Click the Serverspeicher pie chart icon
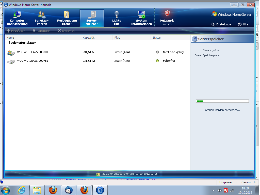Screen dimensions: 260x195 pyautogui.click(x=195, y=39)
